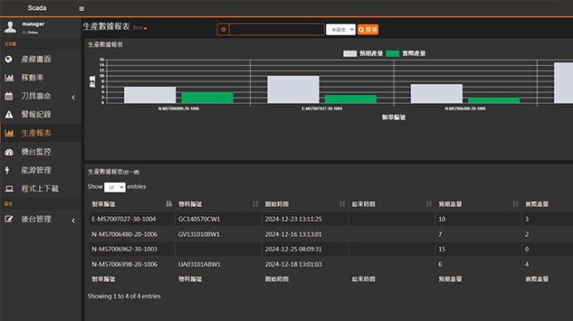Click the date range input field
573x321 pixels.
[277, 30]
